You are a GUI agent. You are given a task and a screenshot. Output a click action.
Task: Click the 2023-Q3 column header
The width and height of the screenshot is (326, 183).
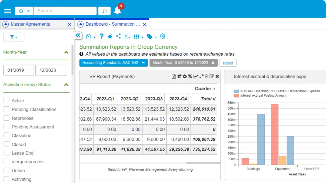pyautogui.click(x=154, y=99)
